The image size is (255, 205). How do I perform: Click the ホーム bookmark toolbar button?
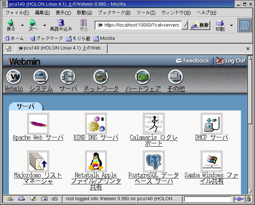(x=14, y=38)
